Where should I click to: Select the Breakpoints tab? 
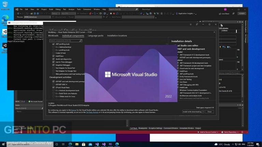click(x=143, y=128)
